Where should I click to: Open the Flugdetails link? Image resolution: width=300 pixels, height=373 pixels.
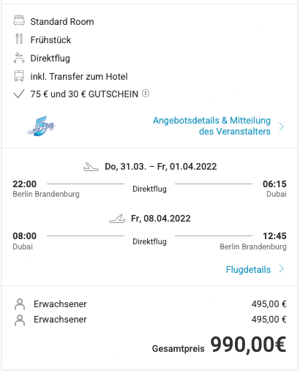(248, 269)
